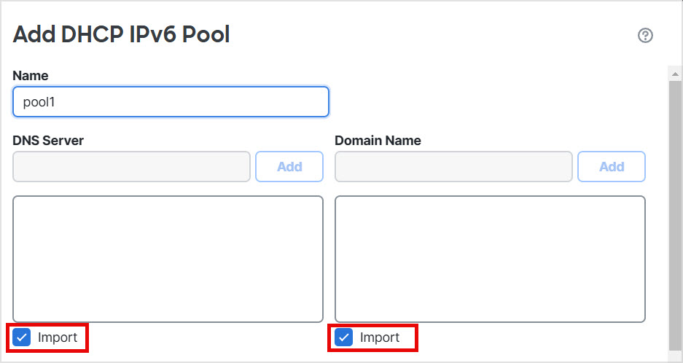Click the Import label below DNS Server list
Image resolution: width=683 pixels, height=363 pixels.
point(58,337)
